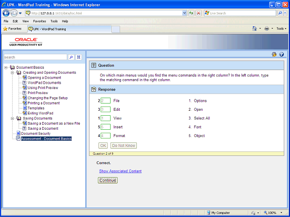Open the address bar history dropdown
The width and height of the screenshot is (290, 217).
(x=184, y=13)
